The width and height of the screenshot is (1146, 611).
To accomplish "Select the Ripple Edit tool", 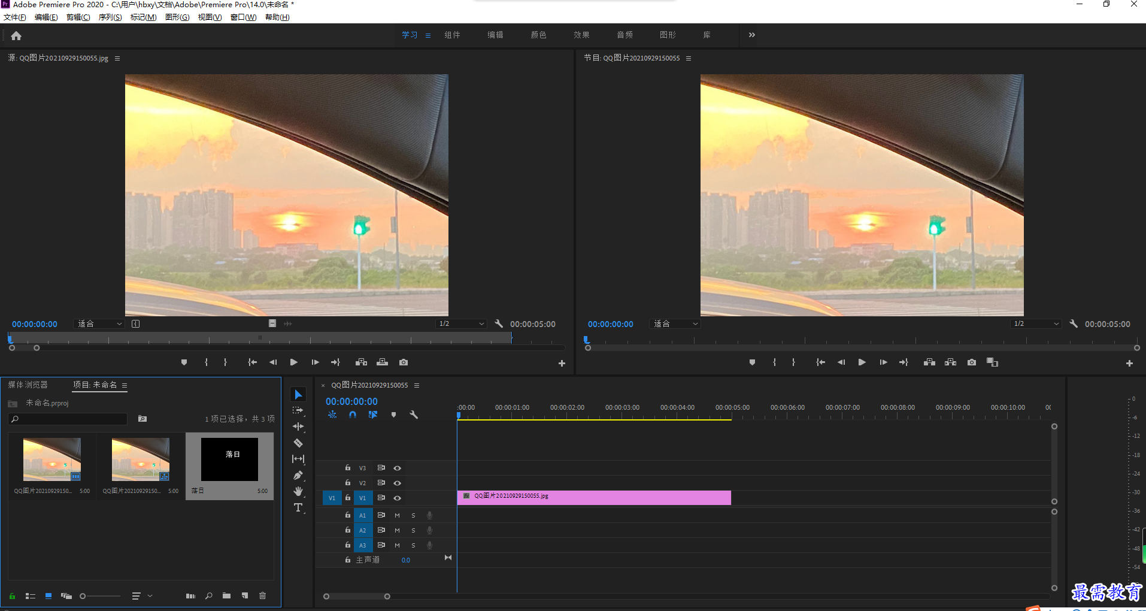I will (298, 427).
